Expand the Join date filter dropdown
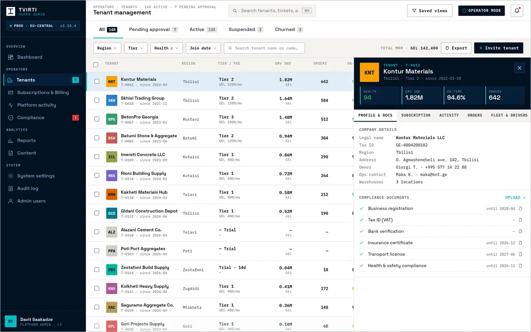Viewport: 531px width, 332px height. click(x=203, y=48)
